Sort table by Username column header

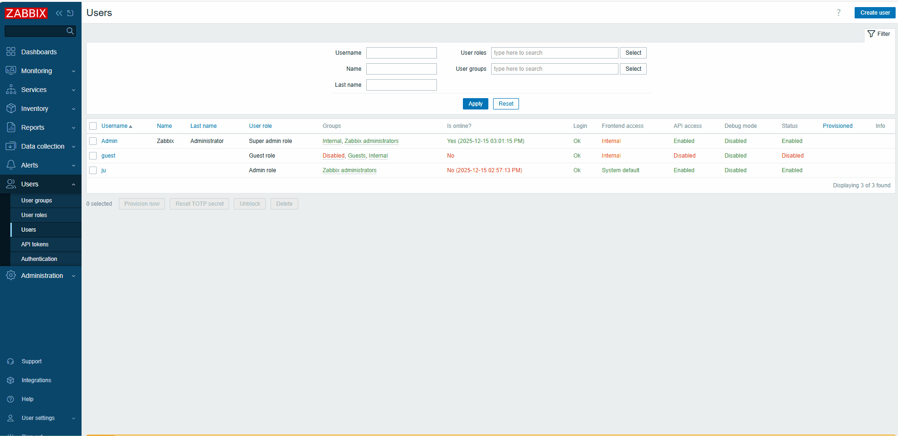pos(115,126)
